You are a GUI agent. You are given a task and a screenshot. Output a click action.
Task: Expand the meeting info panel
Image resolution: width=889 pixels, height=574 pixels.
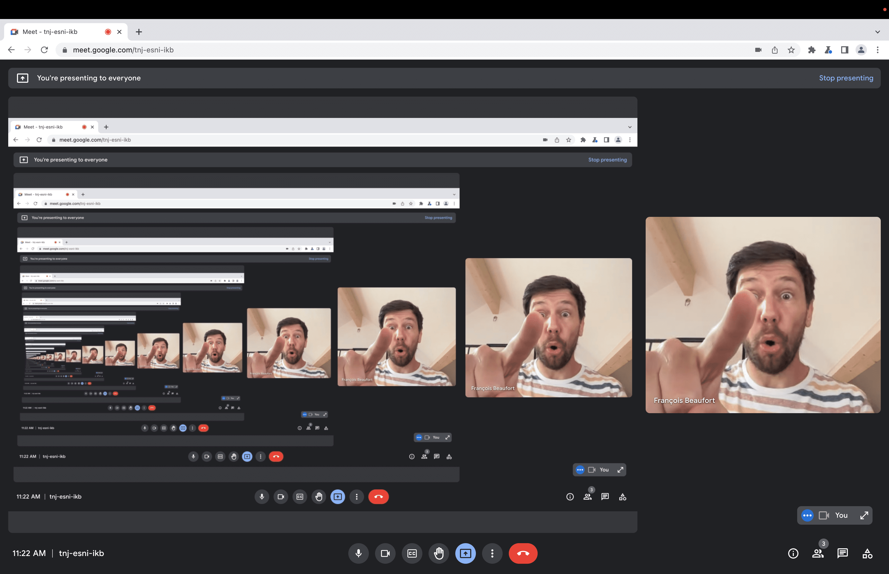point(792,553)
